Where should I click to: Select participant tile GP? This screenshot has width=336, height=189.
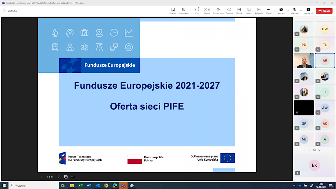coord(304,124)
